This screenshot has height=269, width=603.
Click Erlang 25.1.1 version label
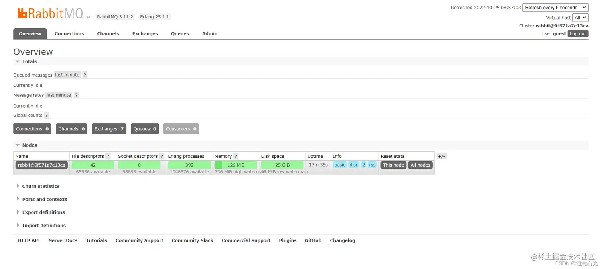(155, 17)
